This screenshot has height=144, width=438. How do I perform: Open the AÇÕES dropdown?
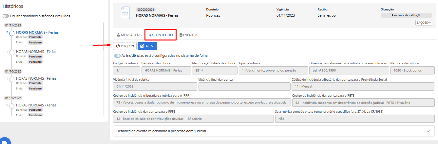(424, 23)
